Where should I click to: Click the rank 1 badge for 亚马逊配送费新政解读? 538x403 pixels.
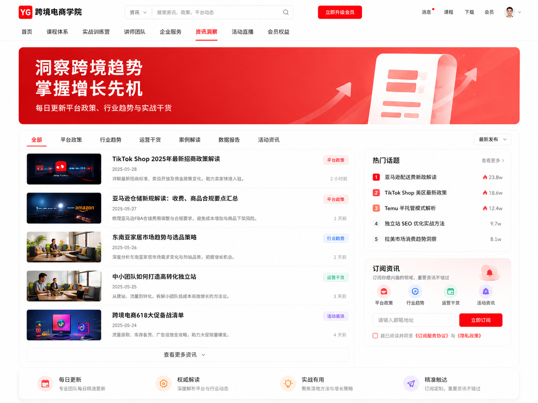[376, 177]
